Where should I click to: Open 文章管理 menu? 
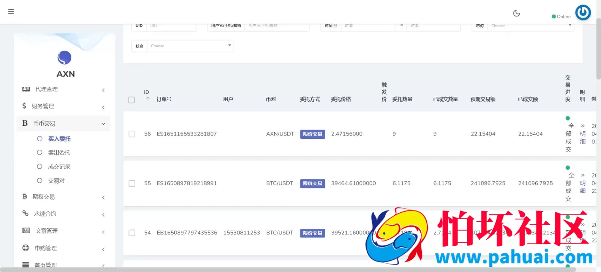(63, 231)
